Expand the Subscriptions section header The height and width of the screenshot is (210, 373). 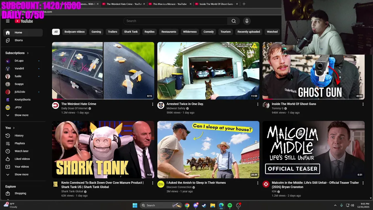pos(17,53)
